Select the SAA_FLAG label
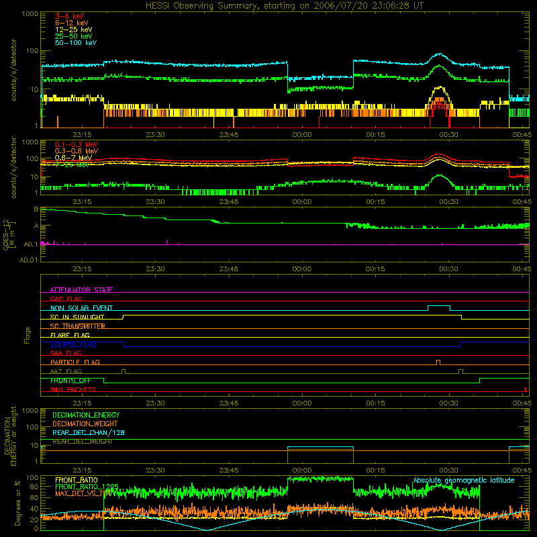 (x=66, y=353)
